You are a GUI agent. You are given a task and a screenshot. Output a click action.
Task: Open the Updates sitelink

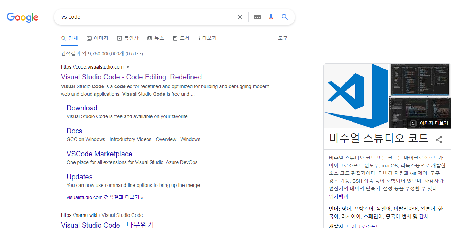[x=79, y=177]
